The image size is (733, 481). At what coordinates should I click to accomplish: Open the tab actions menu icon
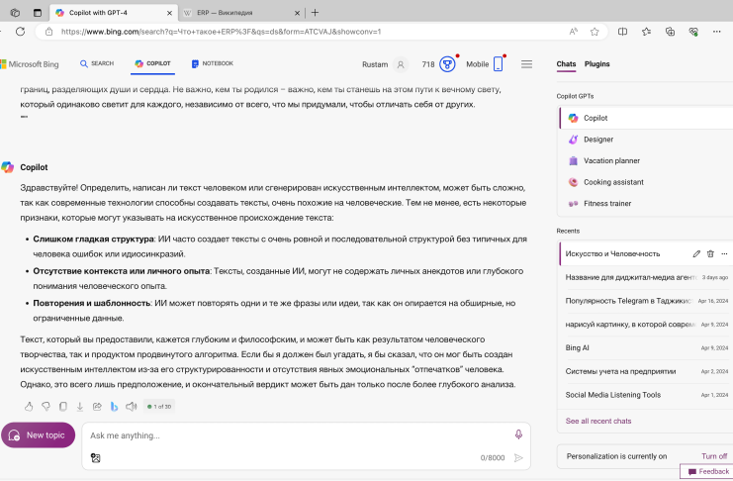coord(38,13)
